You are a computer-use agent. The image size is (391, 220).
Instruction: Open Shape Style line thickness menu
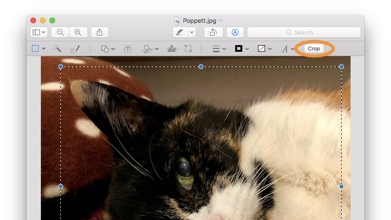[x=216, y=49]
